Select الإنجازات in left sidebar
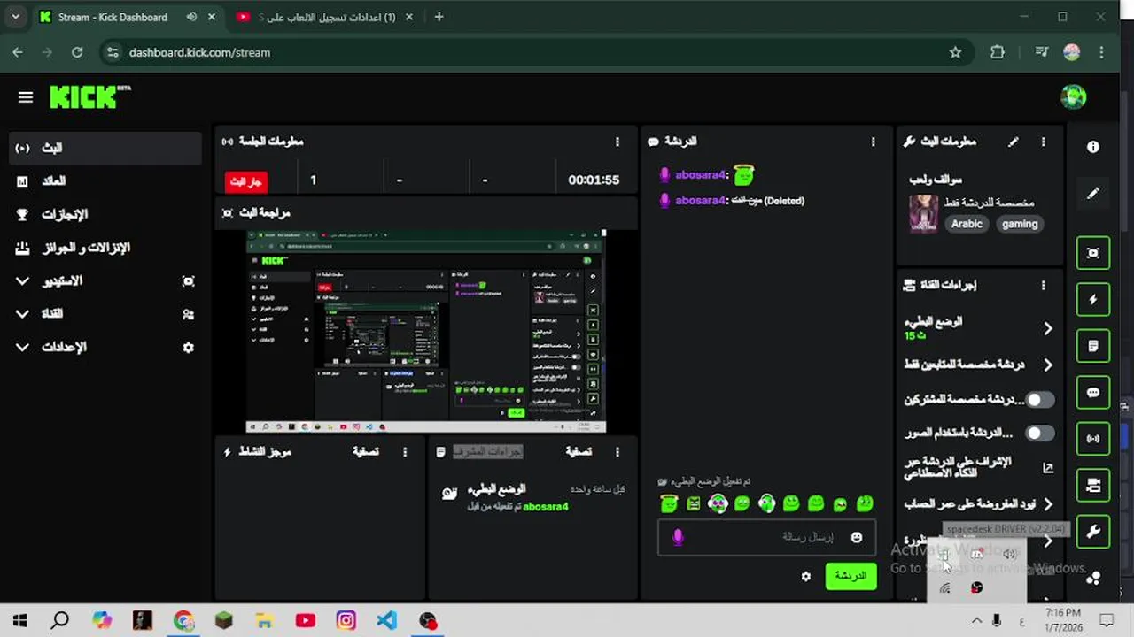The height and width of the screenshot is (637, 1134). (x=105, y=215)
